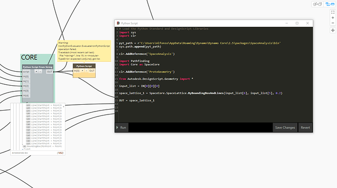Screen dimensions: 337x188
Task: Remove input port on Python Script From String
Action: point(40,72)
